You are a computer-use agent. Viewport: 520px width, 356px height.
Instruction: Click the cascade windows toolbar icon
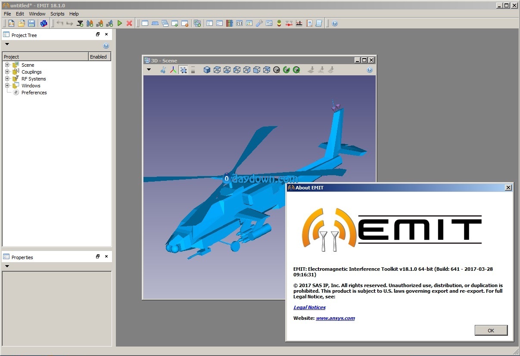click(x=165, y=23)
